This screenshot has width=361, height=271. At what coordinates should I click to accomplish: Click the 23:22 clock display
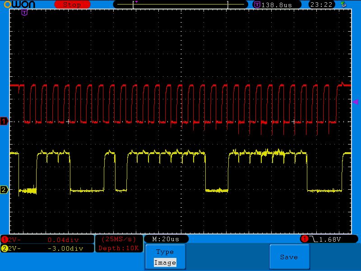pyautogui.click(x=321, y=5)
